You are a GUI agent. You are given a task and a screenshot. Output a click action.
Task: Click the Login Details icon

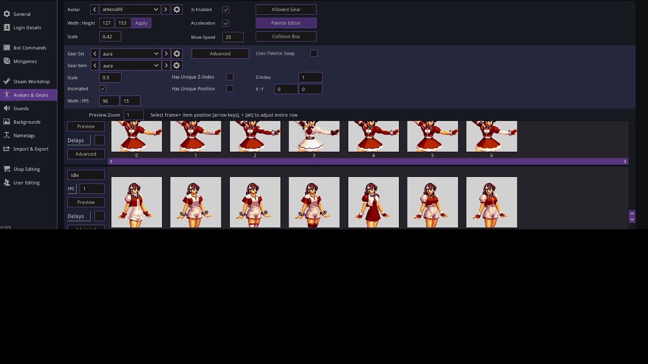[7, 27]
